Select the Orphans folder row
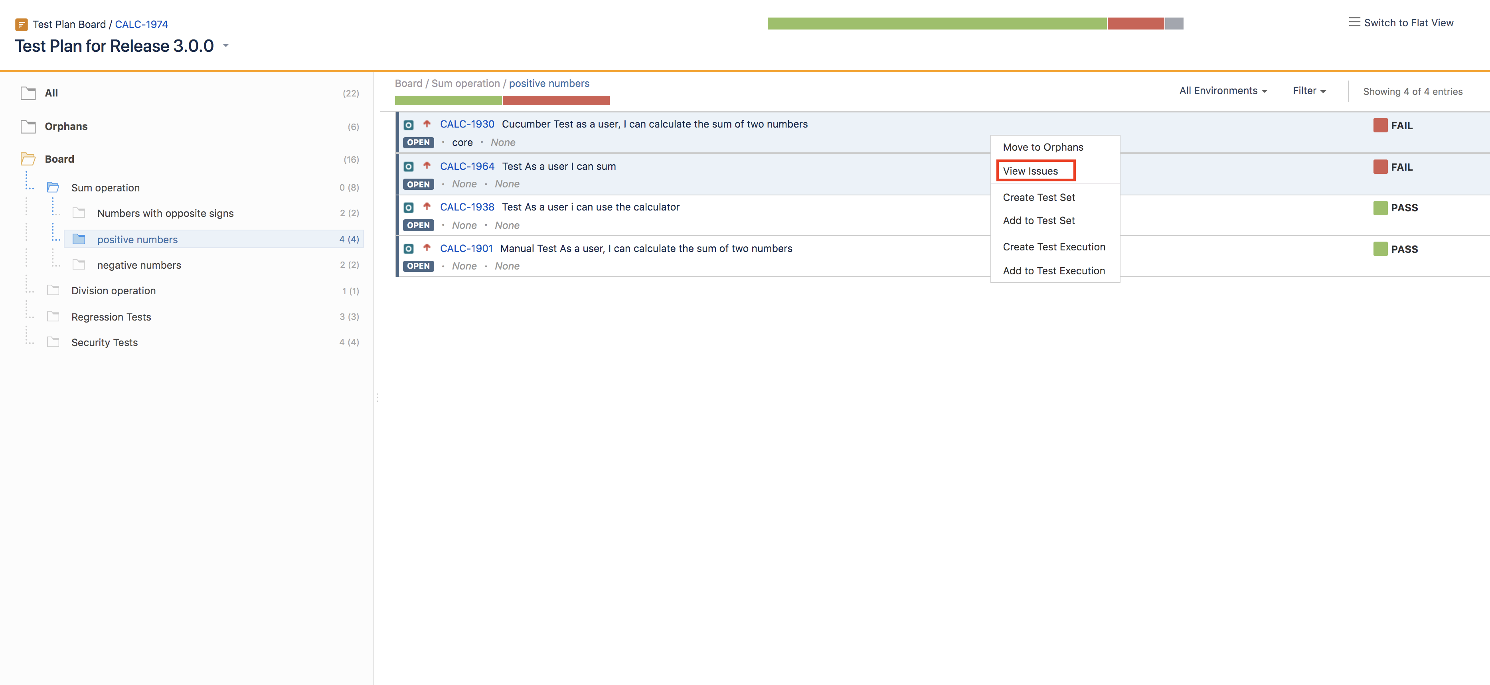The width and height of the screenshot is (1490, 685). [x=190, y=127]
